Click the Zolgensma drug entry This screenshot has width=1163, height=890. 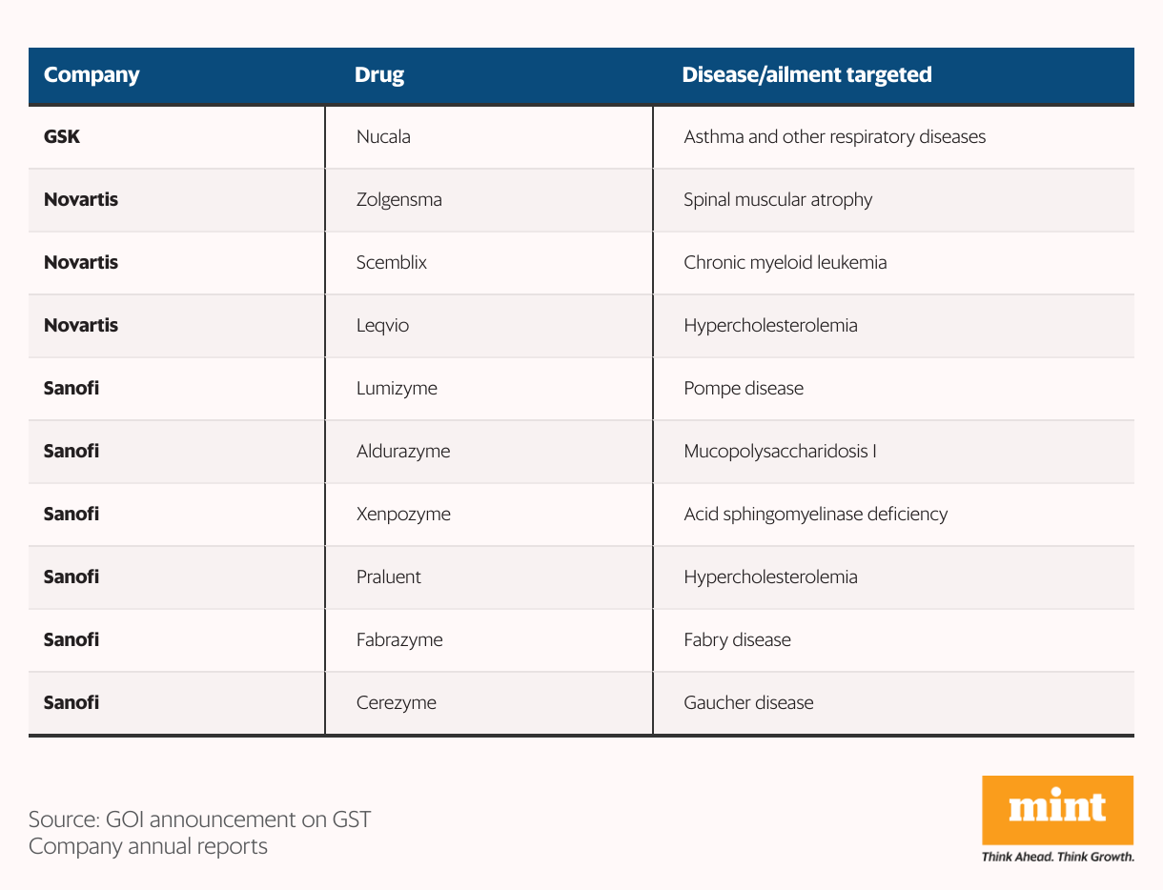[398, 200]
